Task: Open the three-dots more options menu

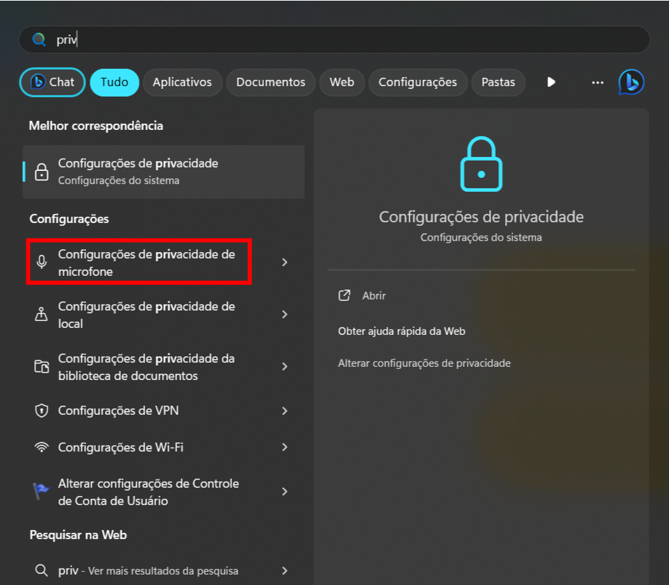Action: 597,82
